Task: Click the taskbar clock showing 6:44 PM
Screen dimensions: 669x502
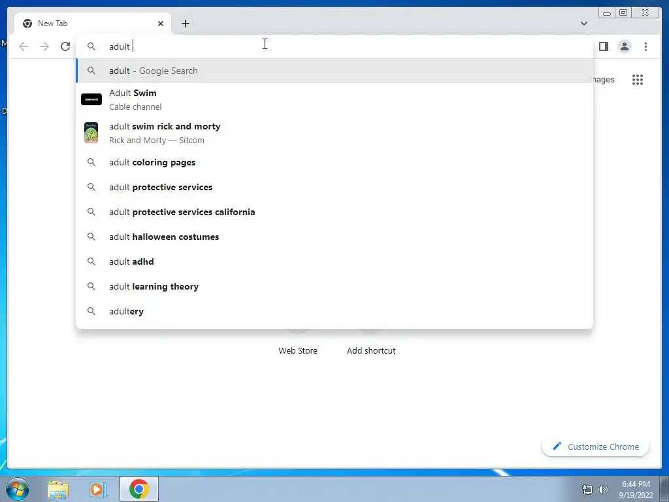Action: [636, 489]
